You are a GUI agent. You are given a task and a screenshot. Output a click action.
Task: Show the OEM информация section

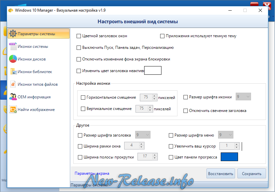coord(39,97)
